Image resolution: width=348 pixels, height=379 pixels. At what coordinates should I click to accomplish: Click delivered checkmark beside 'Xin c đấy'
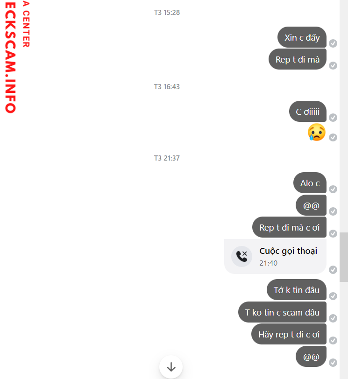click(x=333, y=43)
